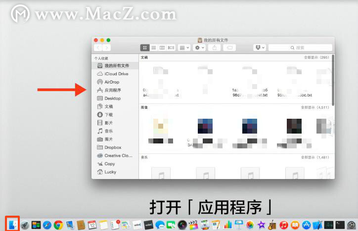This screenshot has width=358, height=231.
Task: Go to Desktop folder in sidebar
Action: [109, 98]
